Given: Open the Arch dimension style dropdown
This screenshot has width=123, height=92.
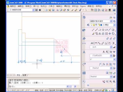Looking at the screenshot, I should pyautogui.click(x=111, y=47).
